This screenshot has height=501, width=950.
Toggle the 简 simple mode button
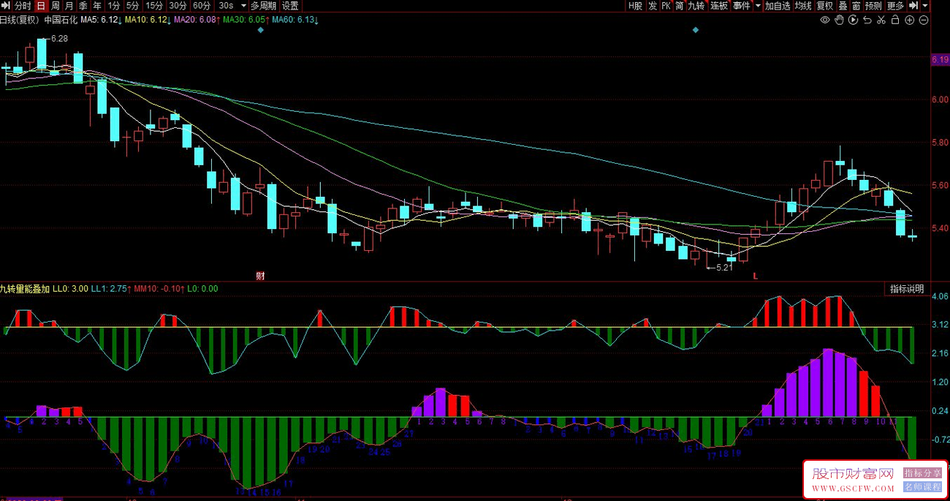[680, 5]
